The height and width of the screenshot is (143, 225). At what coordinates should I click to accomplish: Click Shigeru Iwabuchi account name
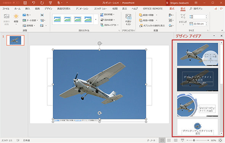179,3
